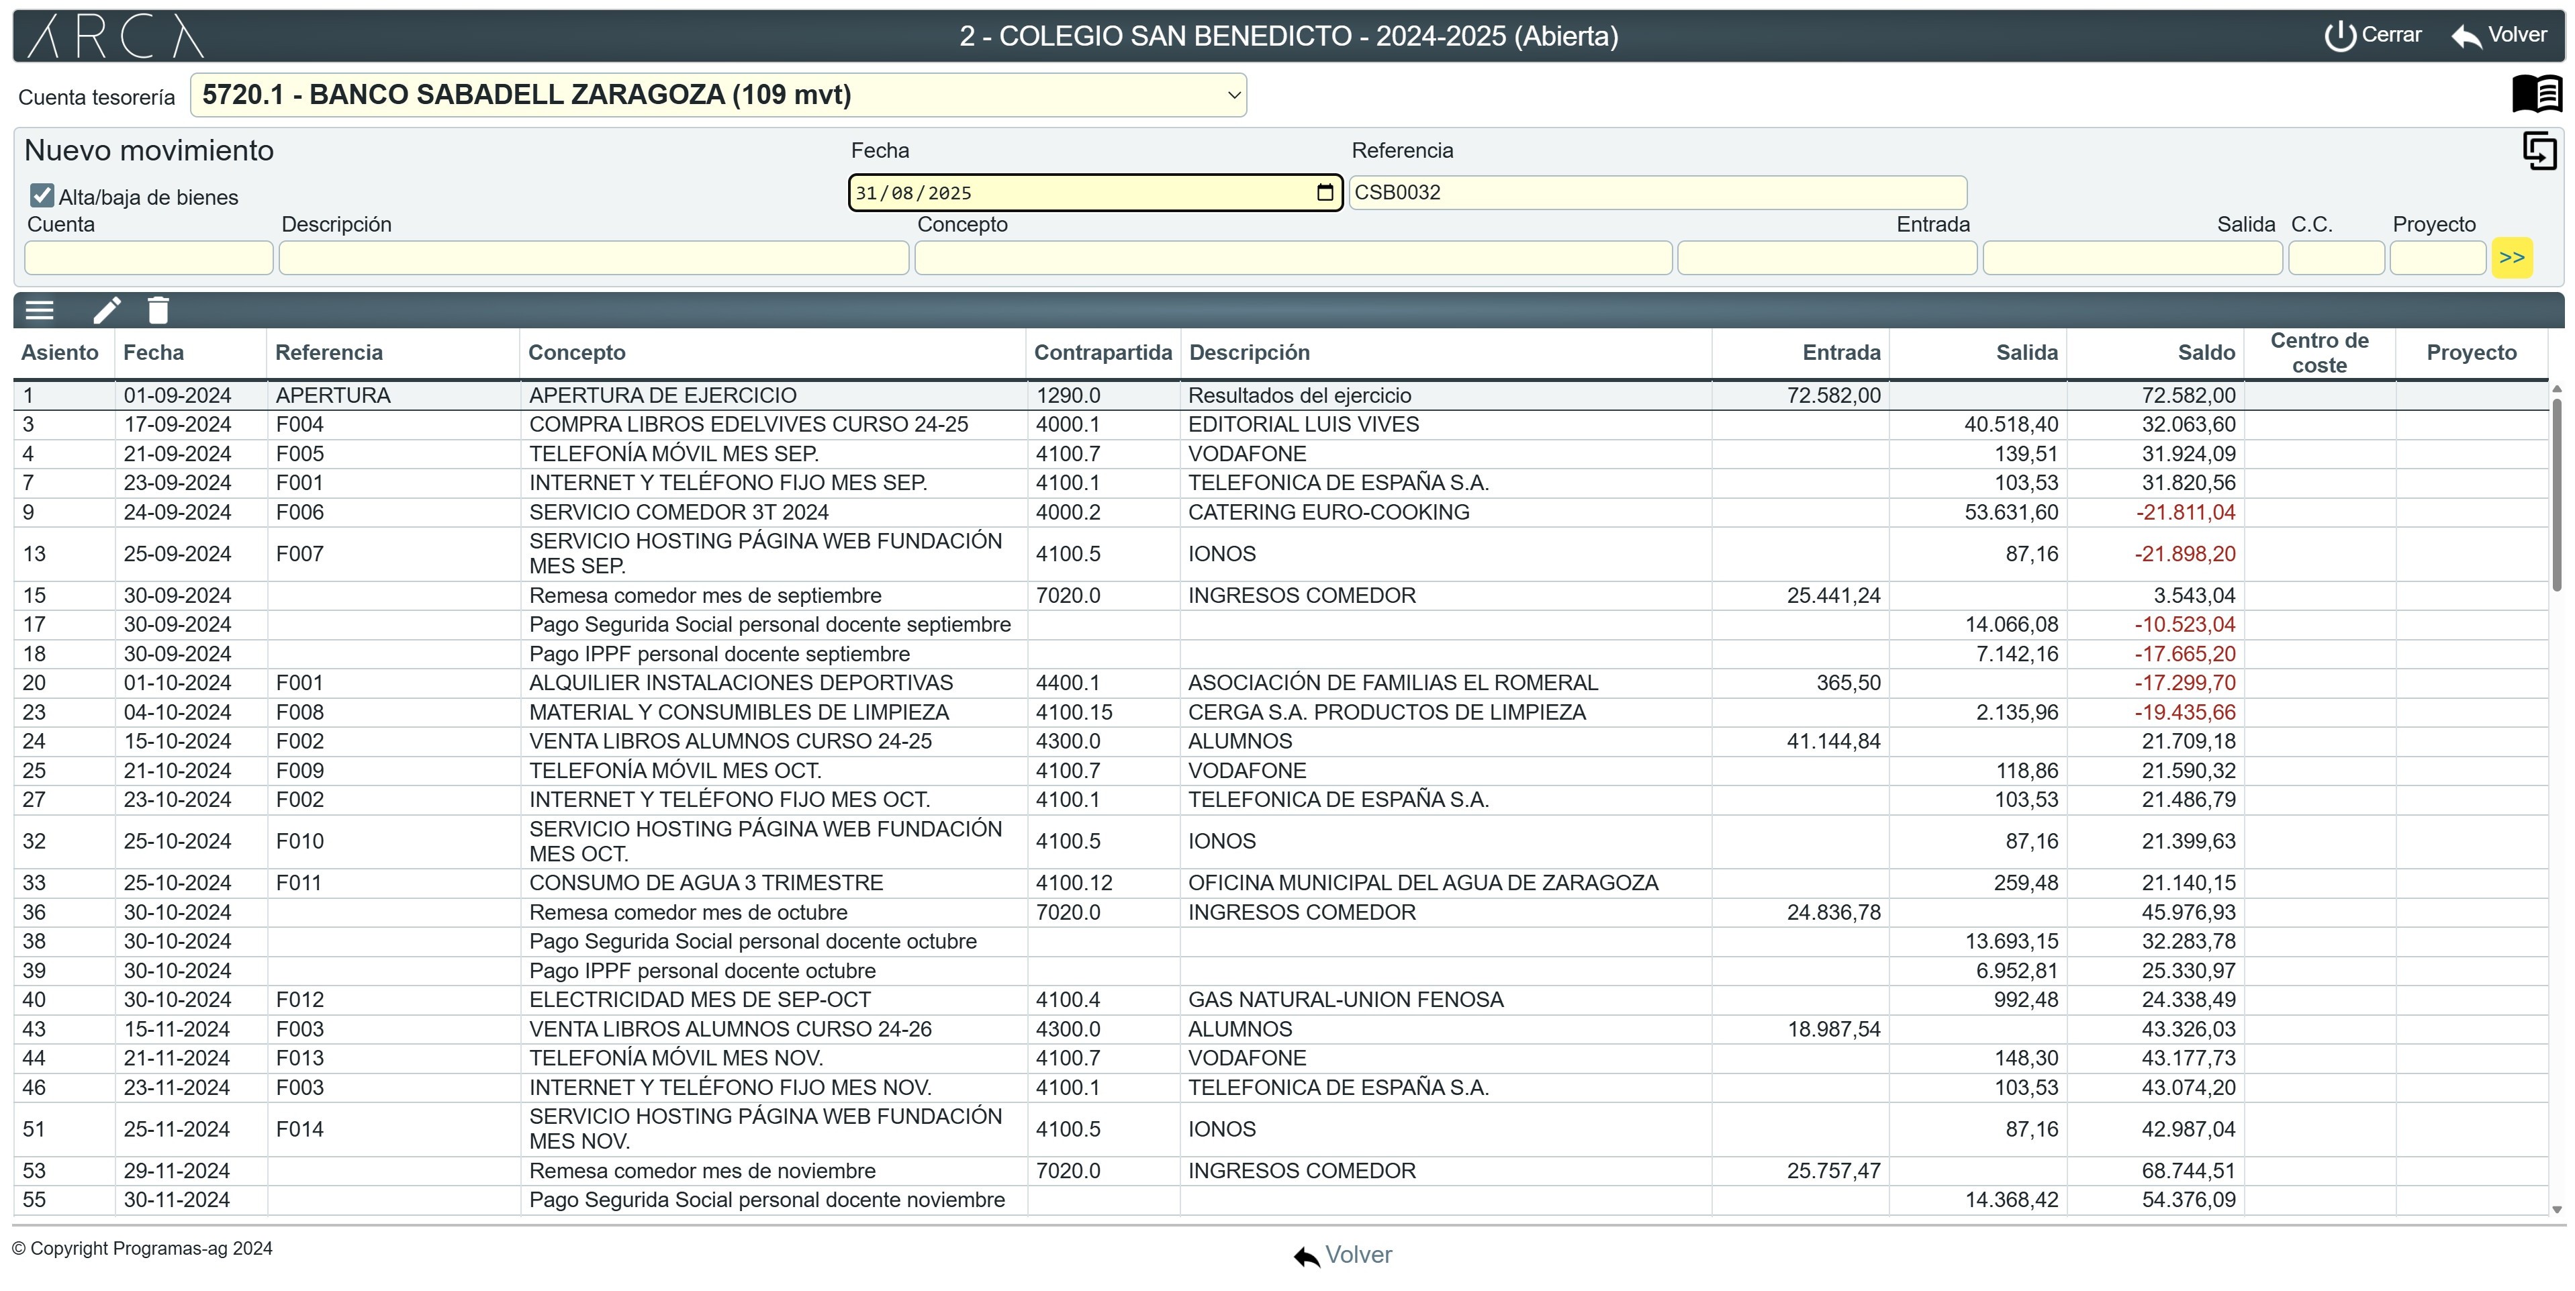This screenshot has height=1291, width=2575.
Task: Open the calendar picker in the Fecha field
Action: pos(1325,193)
